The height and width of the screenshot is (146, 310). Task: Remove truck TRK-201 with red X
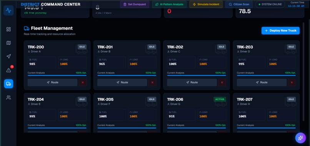click(x=152, y=82)
